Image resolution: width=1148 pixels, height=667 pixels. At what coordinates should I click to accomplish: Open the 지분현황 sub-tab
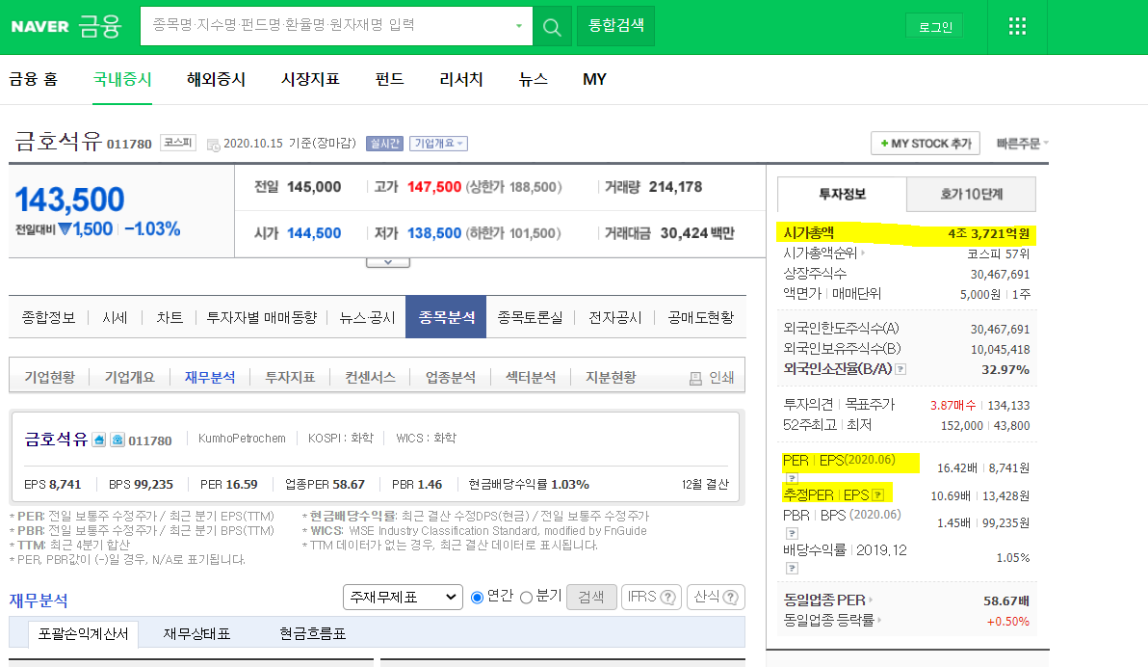(611, 378)
